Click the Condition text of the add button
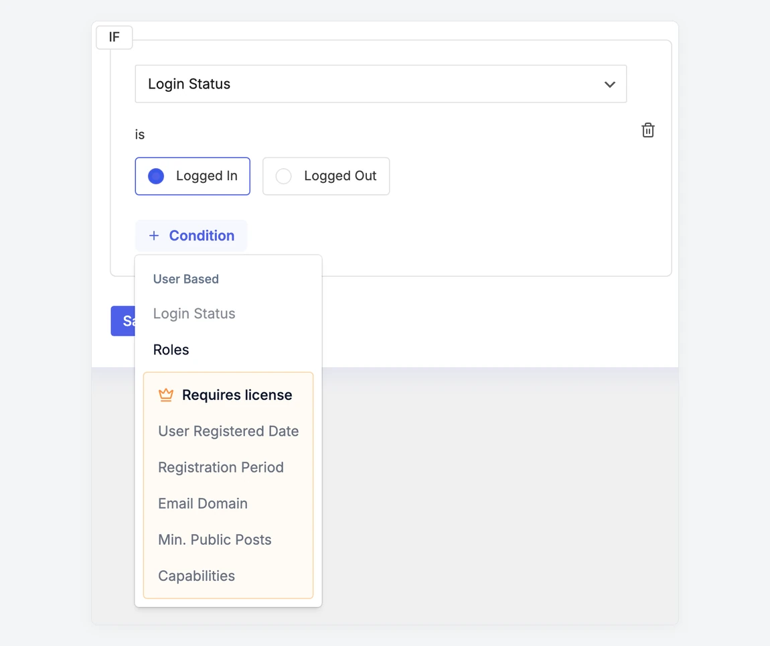This screenshot has width=770, height=646. [202, 235]
